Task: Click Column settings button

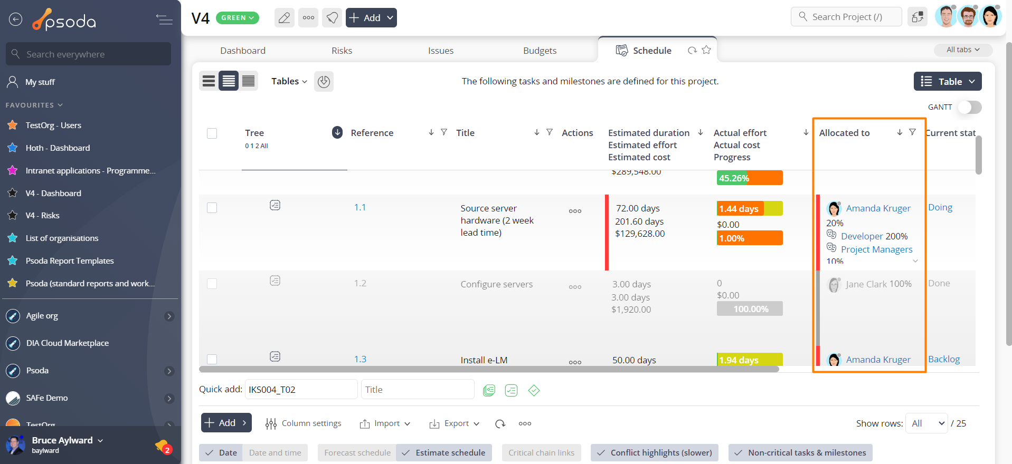Action: [x=304, y=423]
